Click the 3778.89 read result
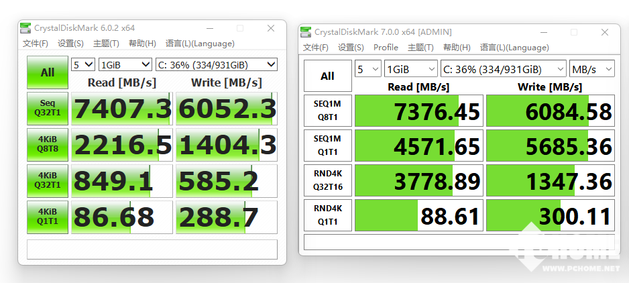The width and height of the screenshot is (629, 283). (x=419, y=180)
